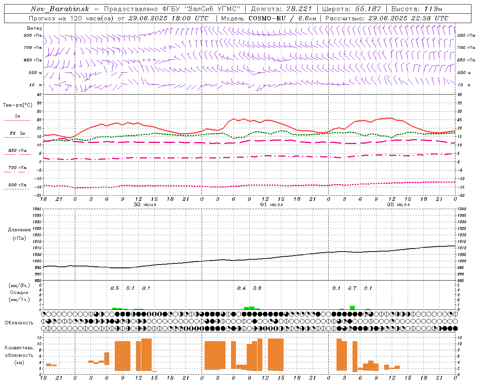Click the 'Широта: 55.187' latitude field

tap(351, 9)
